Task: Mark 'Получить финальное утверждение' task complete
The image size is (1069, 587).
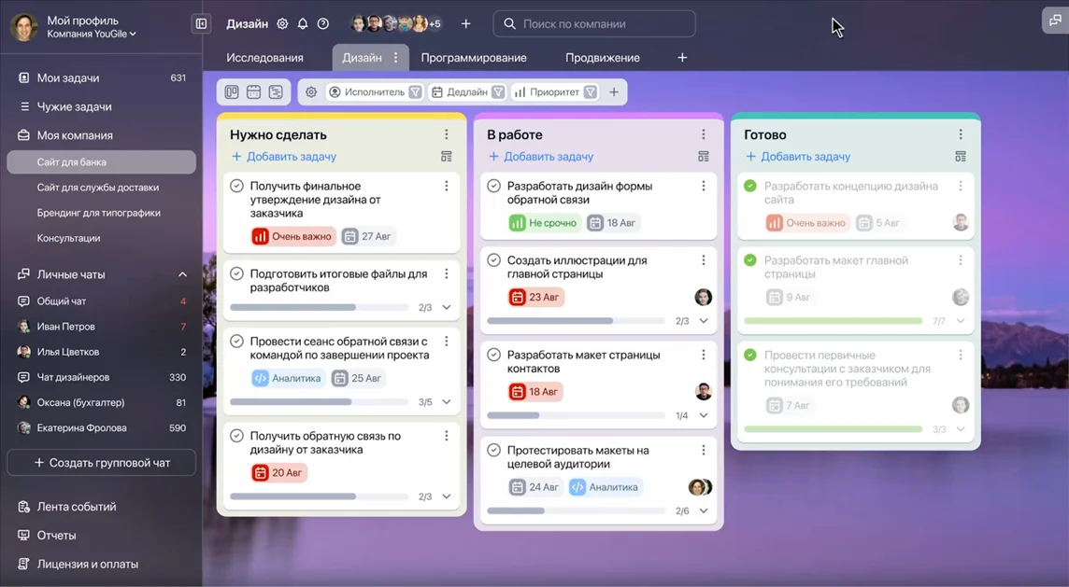Action: click(x=237, y=187)
